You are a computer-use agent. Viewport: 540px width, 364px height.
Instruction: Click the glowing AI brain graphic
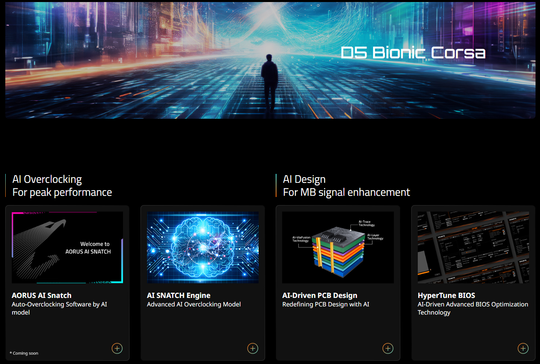[203, 247]
